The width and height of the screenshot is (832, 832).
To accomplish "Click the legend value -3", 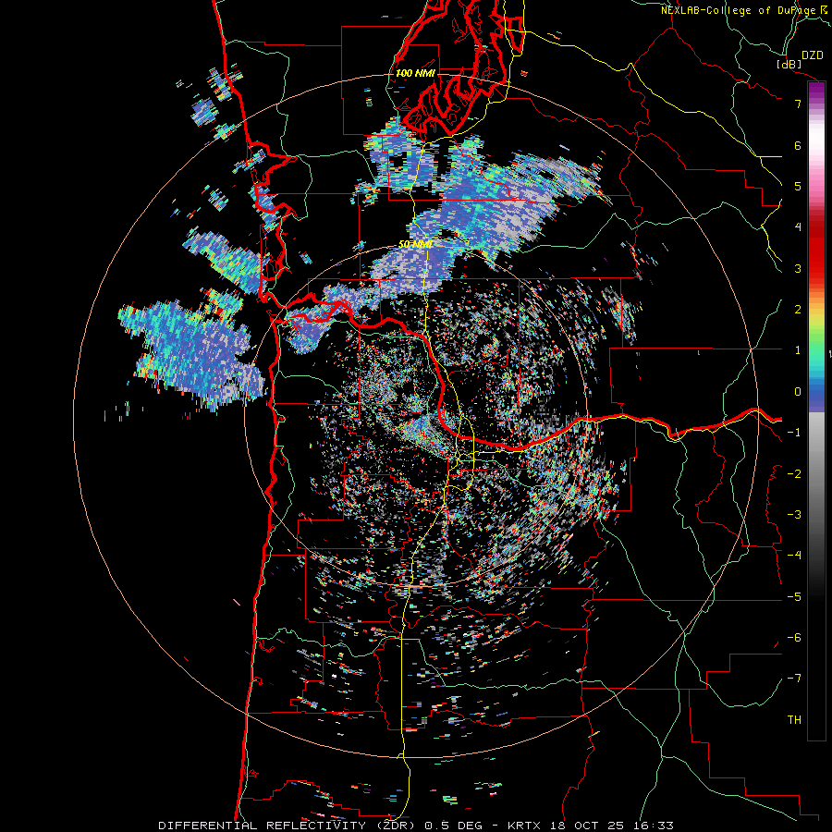I will click(794, 515).
